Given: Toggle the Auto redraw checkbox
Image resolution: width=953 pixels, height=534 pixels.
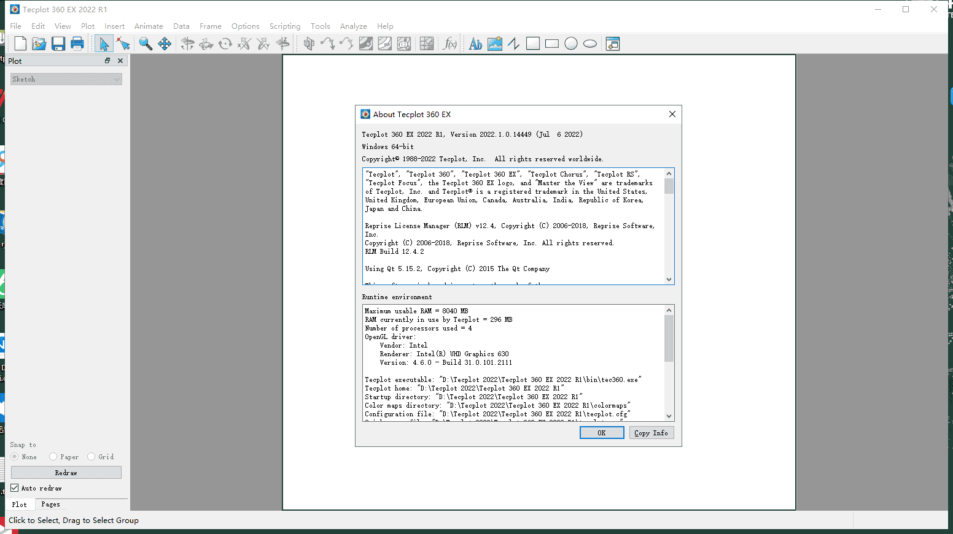Looking at the screenshot, I should [15, 488].
